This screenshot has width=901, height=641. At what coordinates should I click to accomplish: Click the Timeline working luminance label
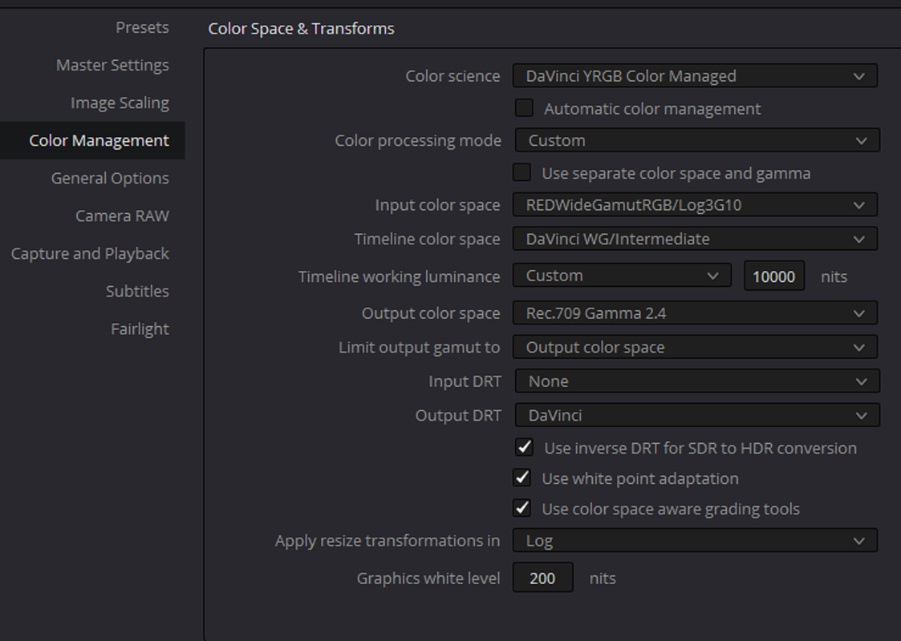(399, 276)
